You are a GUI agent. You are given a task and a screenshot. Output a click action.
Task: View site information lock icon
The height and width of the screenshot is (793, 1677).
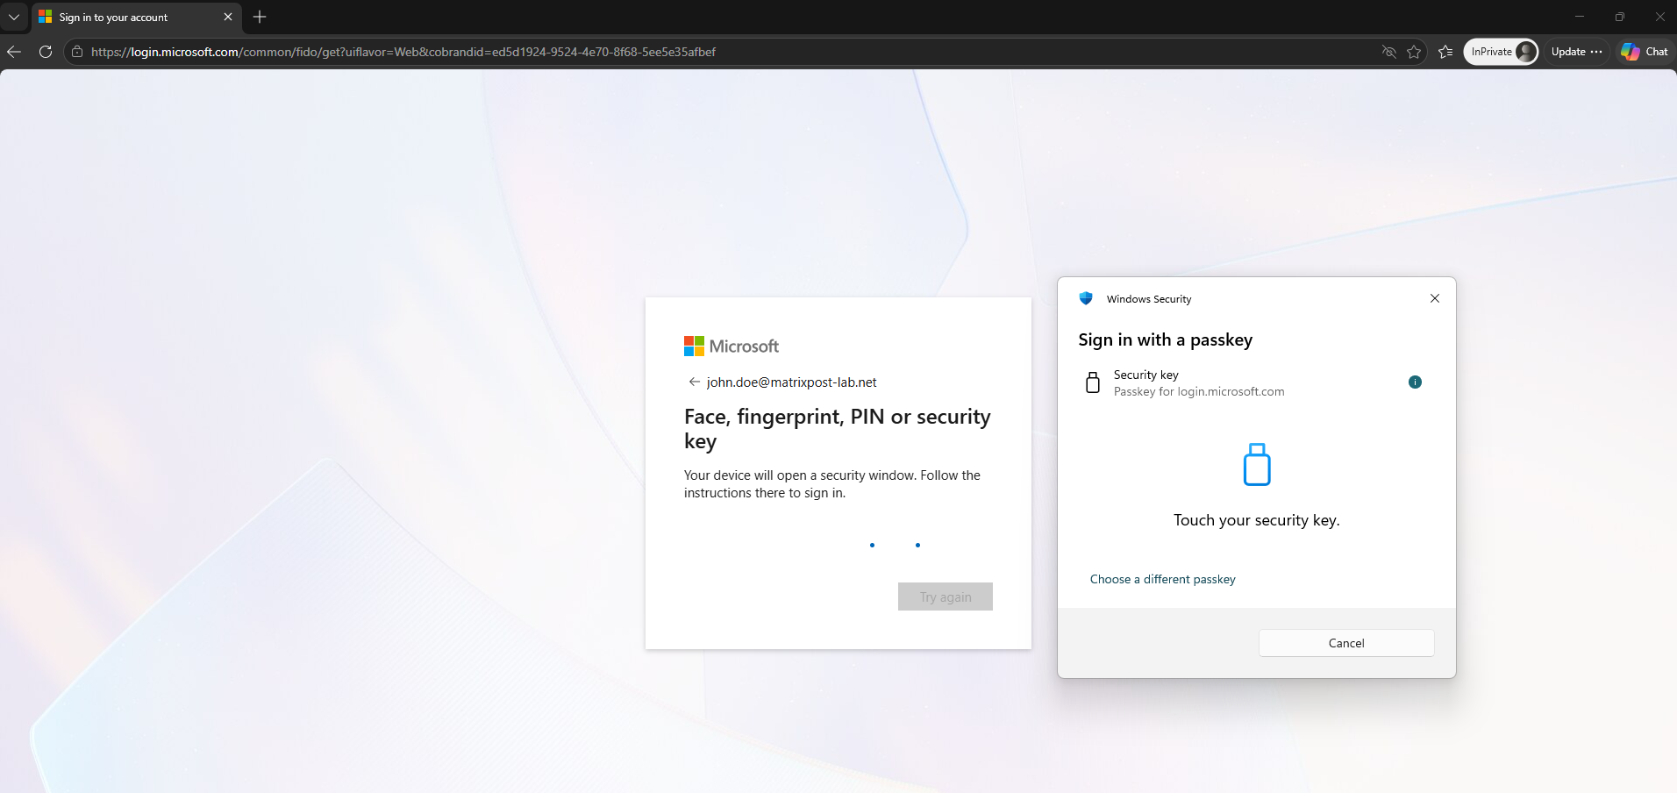77,52
